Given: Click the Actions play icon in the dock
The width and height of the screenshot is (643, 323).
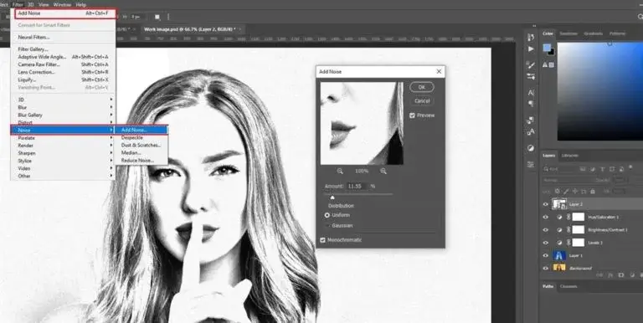Looking at the screenshot, I should (x=531, y=49).
